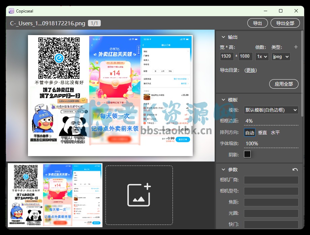
Task: Click the 应用全部 apply all button
Action: (x=284, y=84)
